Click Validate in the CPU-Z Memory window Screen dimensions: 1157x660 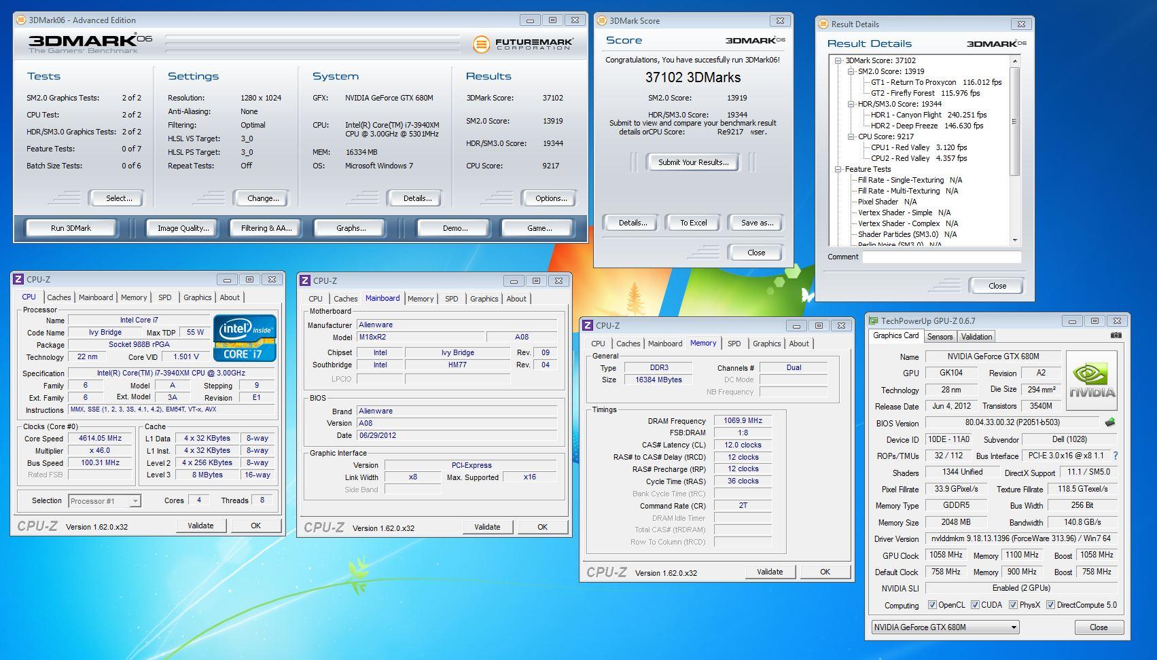pos(770,572)
